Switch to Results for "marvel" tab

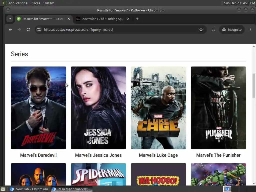point(43,19)
